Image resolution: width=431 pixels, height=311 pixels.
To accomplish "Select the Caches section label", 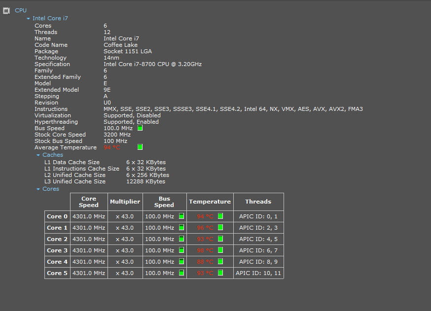I will (x=53, y=155).
